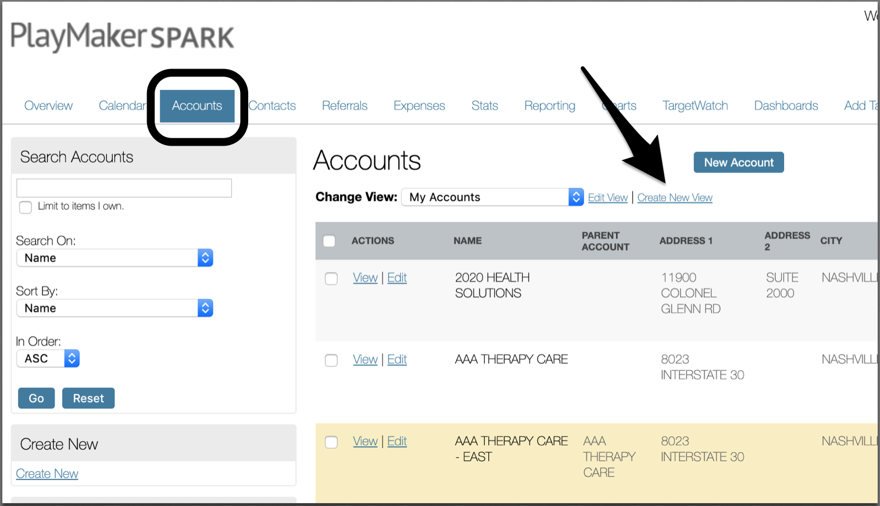Viewport: 880px width, 506px height.
Task: Go to the Contacts tab
Action: pos(272,106)
